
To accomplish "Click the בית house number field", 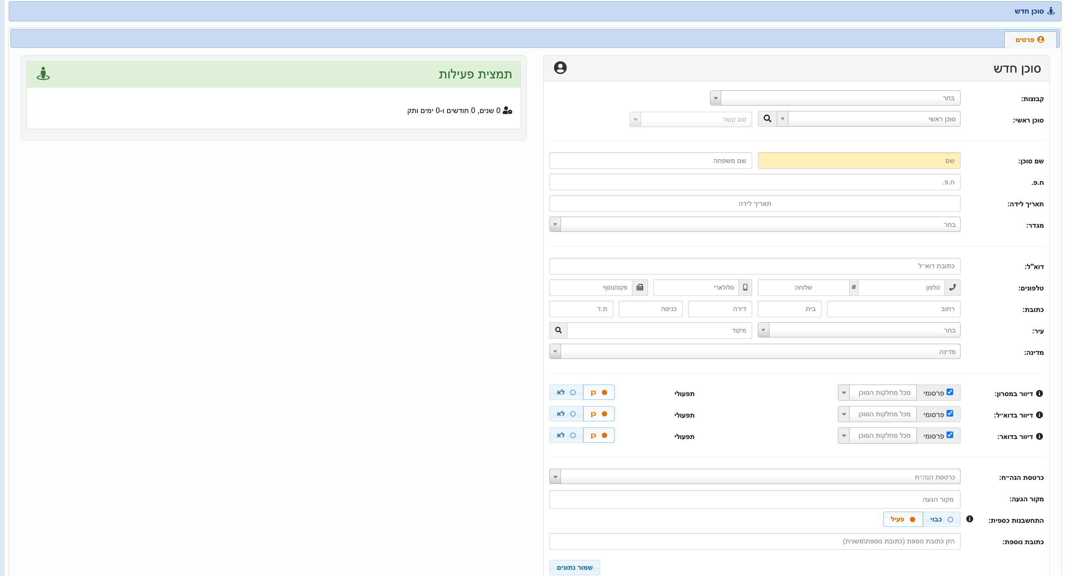I will (x=790, y=309).
